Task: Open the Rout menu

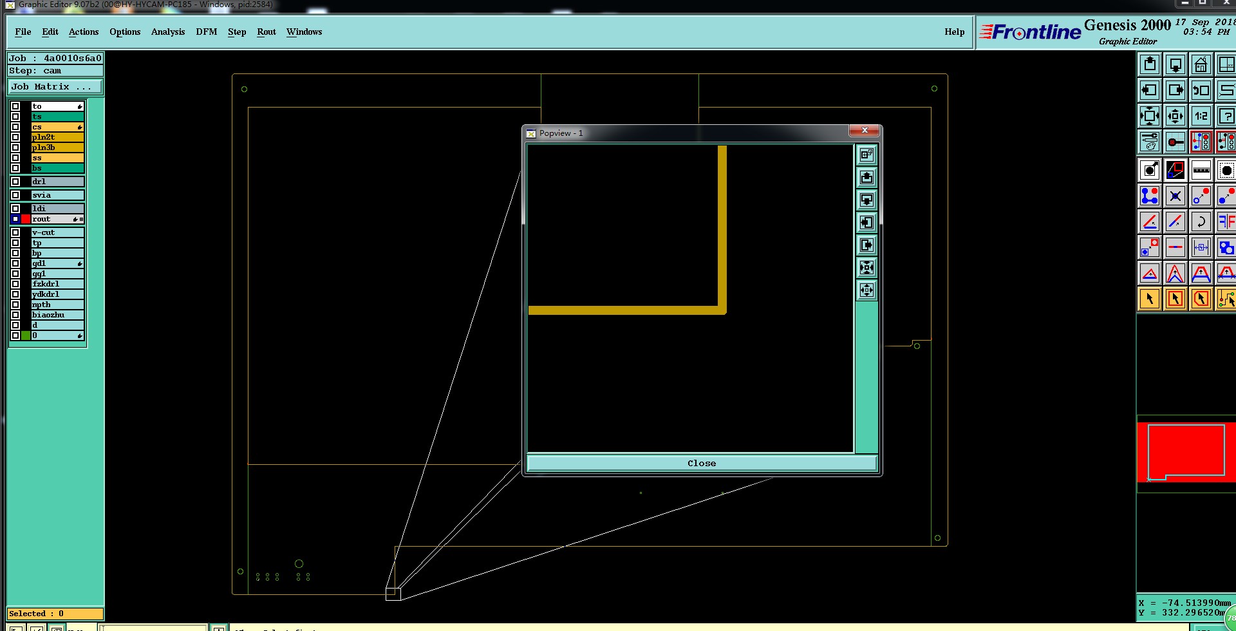Action: [x=267, y=32]
